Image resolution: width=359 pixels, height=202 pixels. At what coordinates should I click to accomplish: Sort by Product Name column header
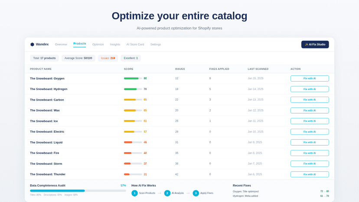41,69
